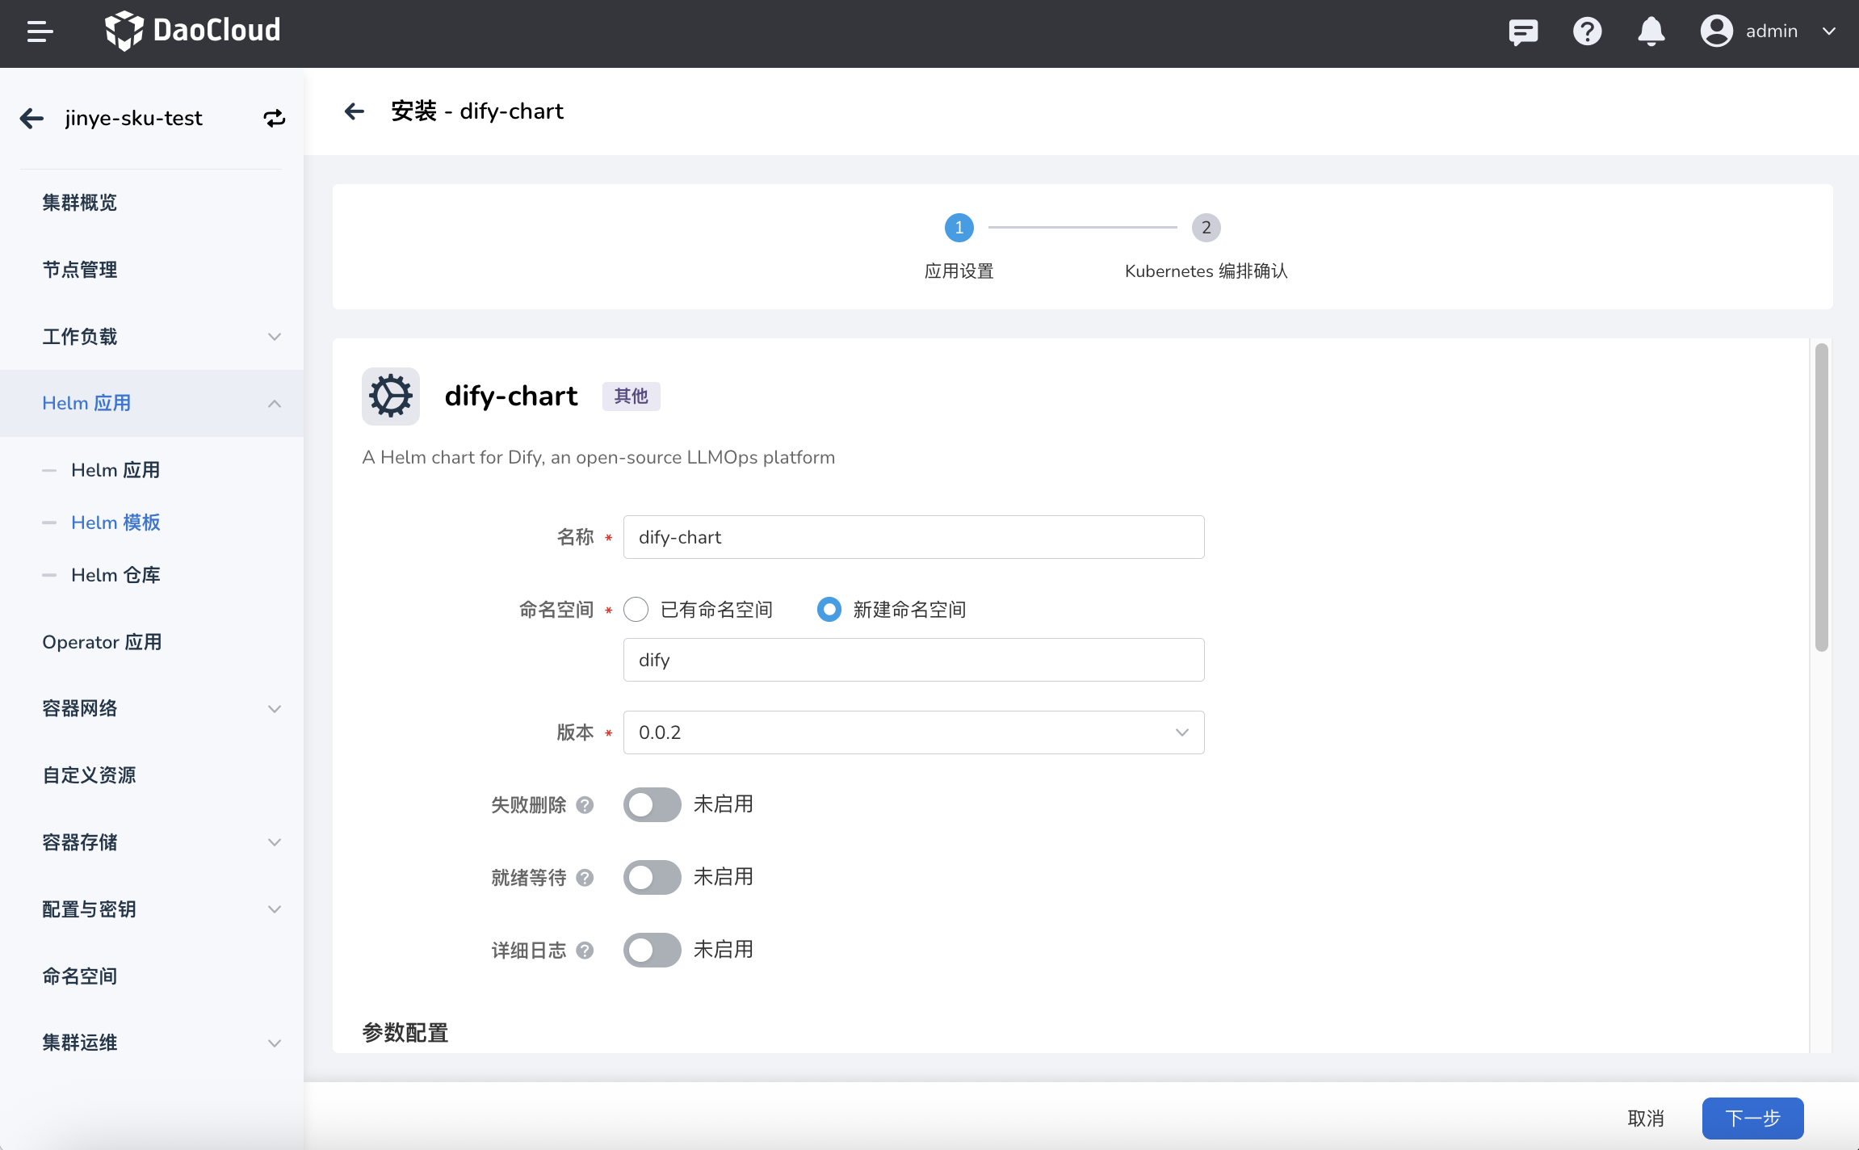
Task: Open the Helm 仓库 menu item
Action: (x=115, y=575)
